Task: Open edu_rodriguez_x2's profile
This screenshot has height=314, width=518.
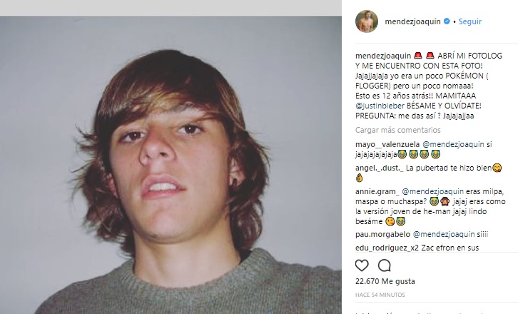Action: click(386, 248)
